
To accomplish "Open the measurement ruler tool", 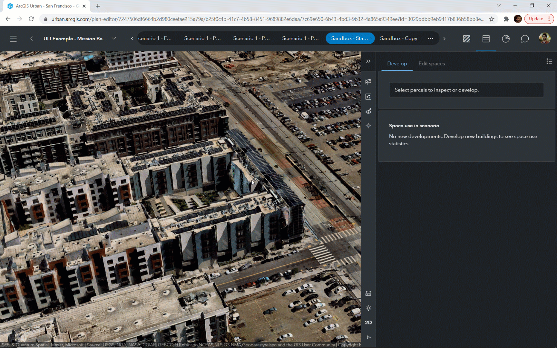I will click(368, 293).
